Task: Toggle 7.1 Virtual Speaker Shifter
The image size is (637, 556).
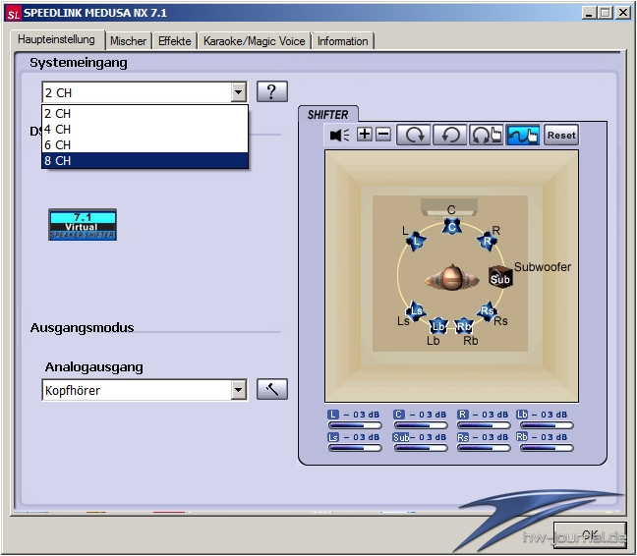Action: click(83, 224)
